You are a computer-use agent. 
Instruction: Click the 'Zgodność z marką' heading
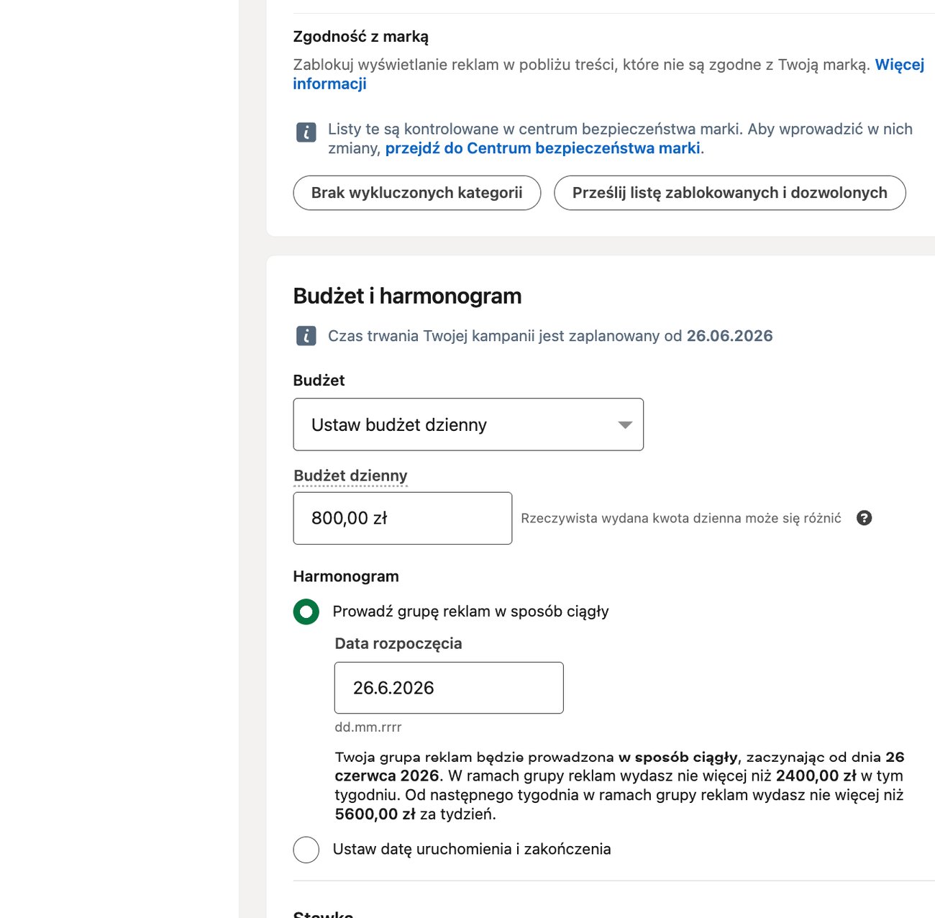pyautogui.click(x=361, y=37)
